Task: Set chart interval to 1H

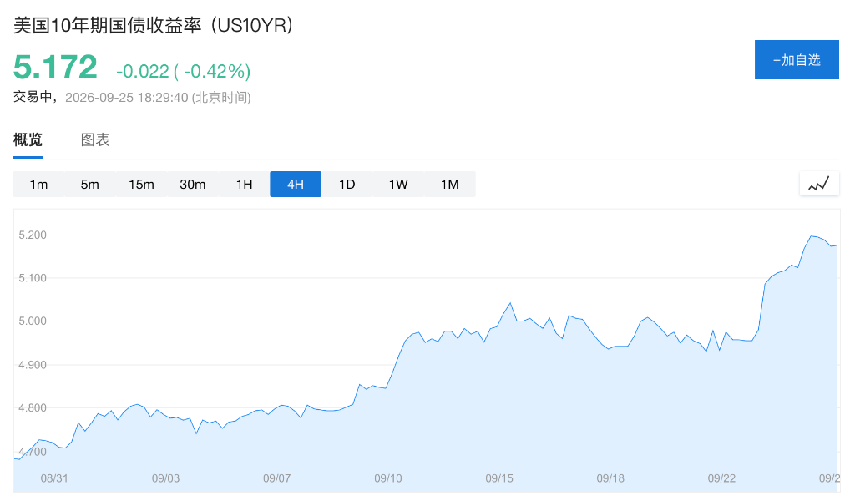Action: pos(245,185)
